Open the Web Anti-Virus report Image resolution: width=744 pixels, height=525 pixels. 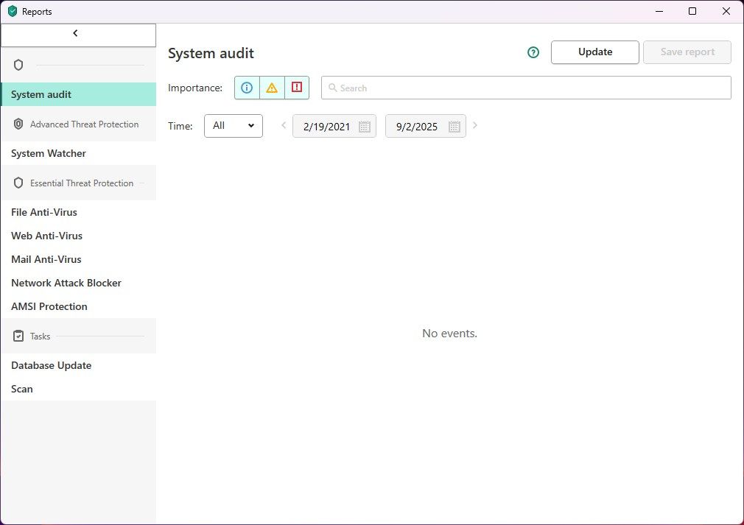coord(78,236)
